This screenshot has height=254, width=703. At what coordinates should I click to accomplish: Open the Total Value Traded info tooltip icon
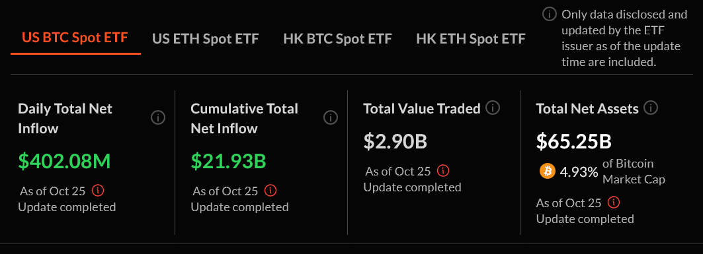492,108
